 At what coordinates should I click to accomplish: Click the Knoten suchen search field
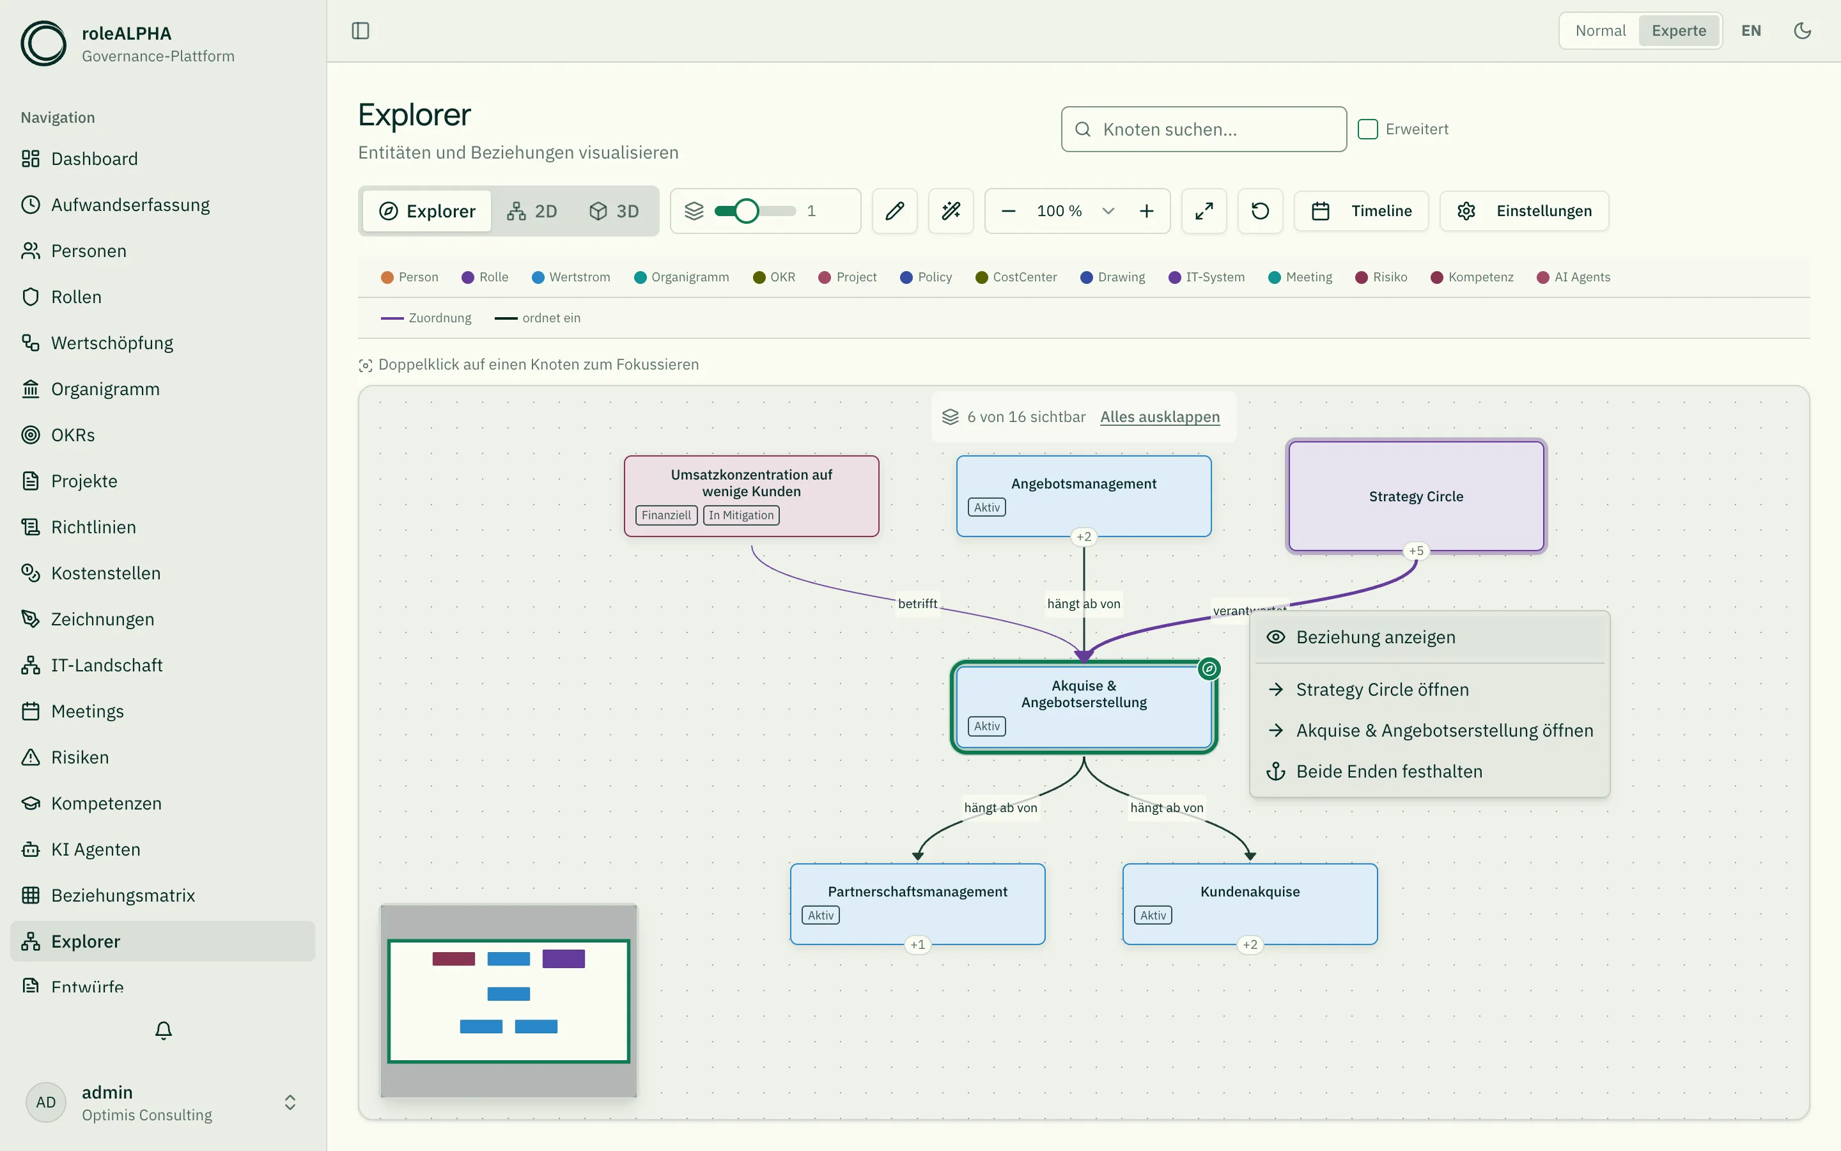point(1204,129)
